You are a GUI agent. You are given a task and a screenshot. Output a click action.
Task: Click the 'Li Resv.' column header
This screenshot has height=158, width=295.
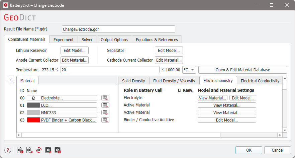tap(186, 90)
